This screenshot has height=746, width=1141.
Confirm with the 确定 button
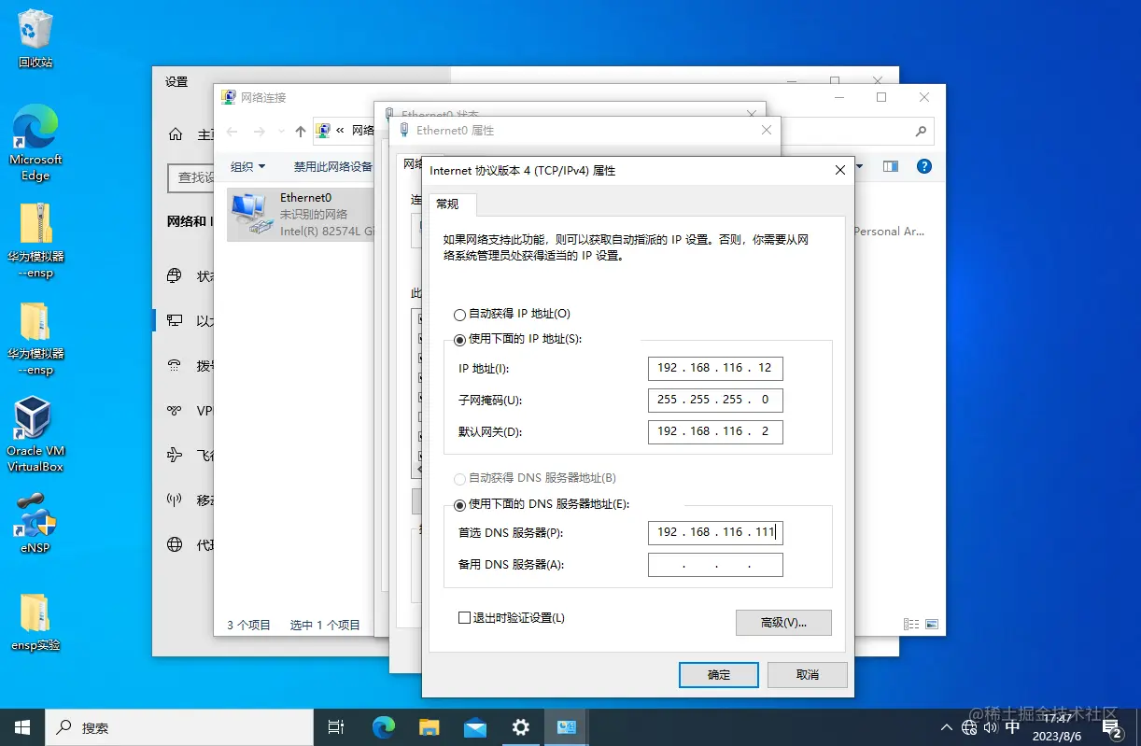click(x=719, y=675)
